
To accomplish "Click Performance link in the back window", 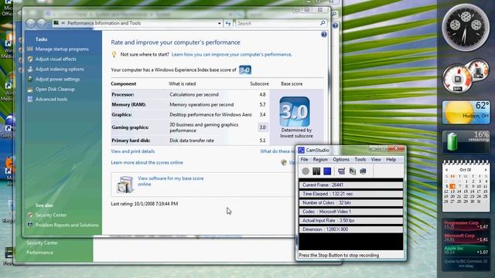I will click(x=39, y=253).
